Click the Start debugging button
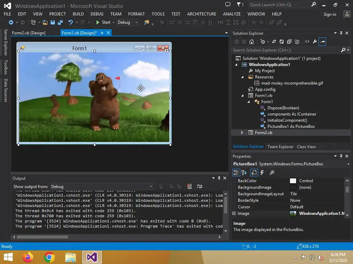 (x=103, y=22)
